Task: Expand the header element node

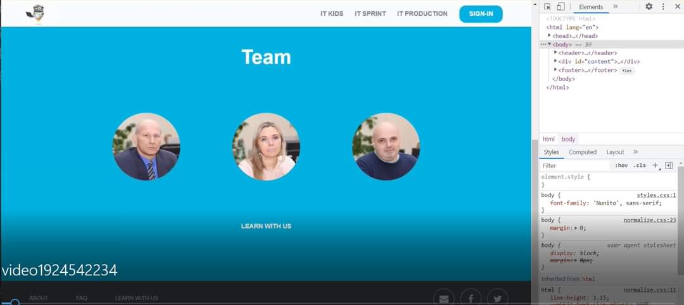Action: click(555, 52)
